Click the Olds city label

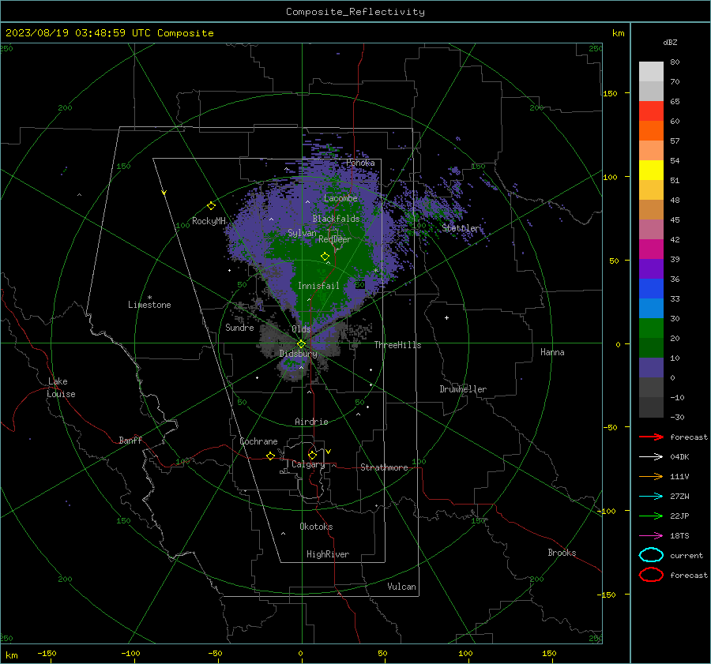(301, 329)
